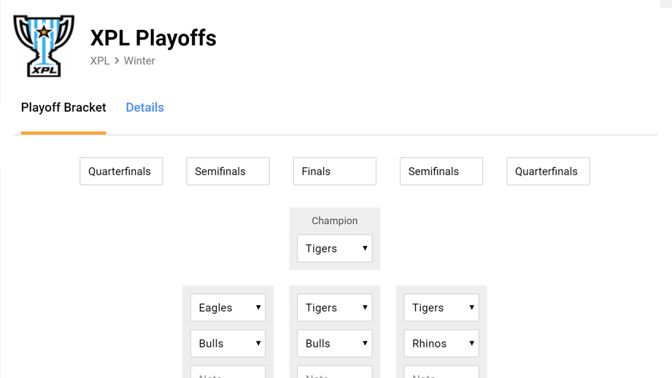This screenshot has height=378, width=672.
Task: Expand the Rhinos team dropdown
Action: pos(441,344)
